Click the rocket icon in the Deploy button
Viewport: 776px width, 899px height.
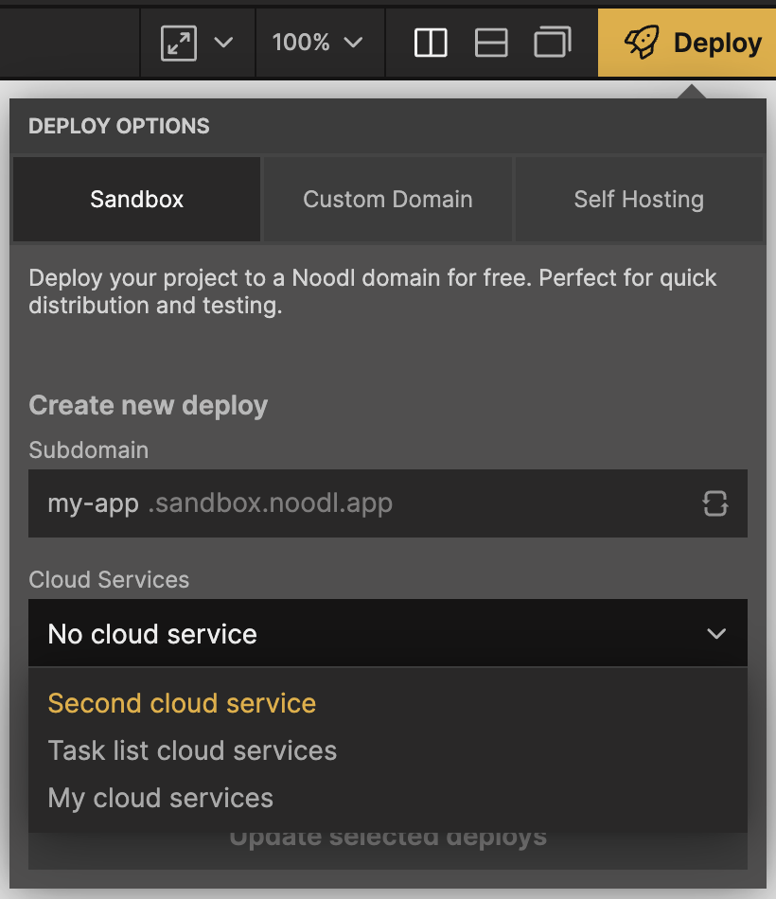(643, 44)
